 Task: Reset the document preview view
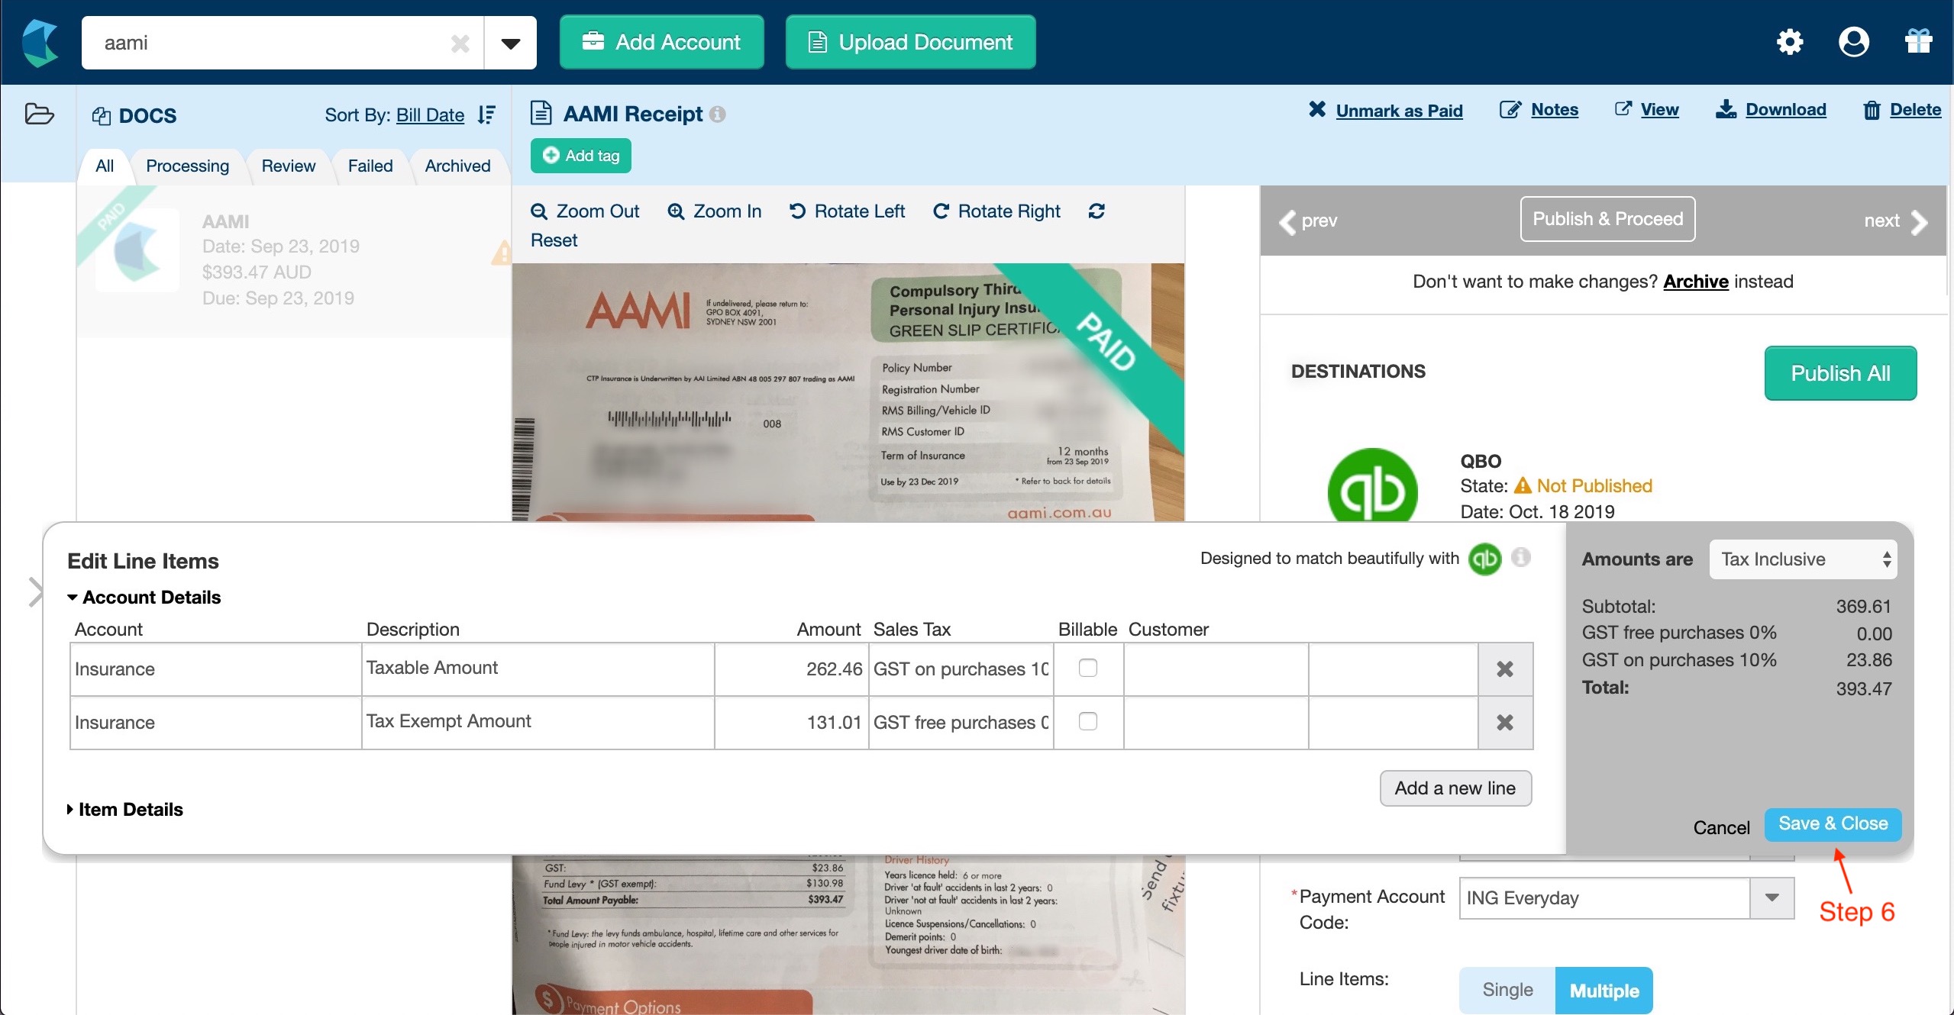554,240
